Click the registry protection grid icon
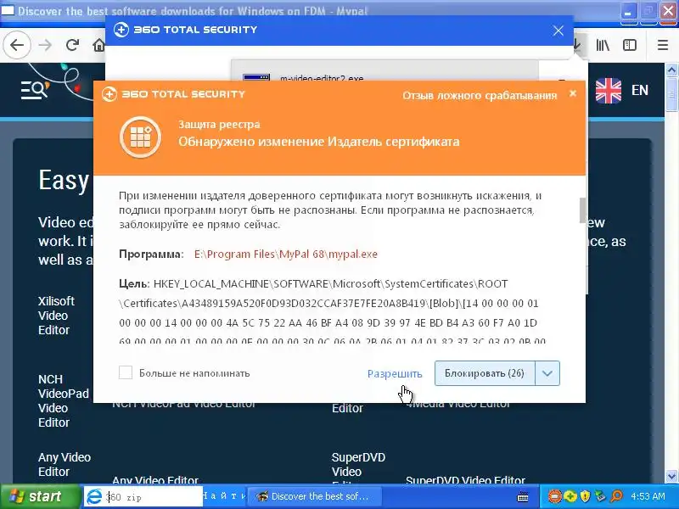The height and width of the screenshot is (509, 679). 141,137
